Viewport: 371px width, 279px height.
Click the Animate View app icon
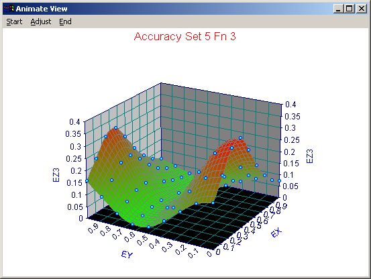[9, 9]
